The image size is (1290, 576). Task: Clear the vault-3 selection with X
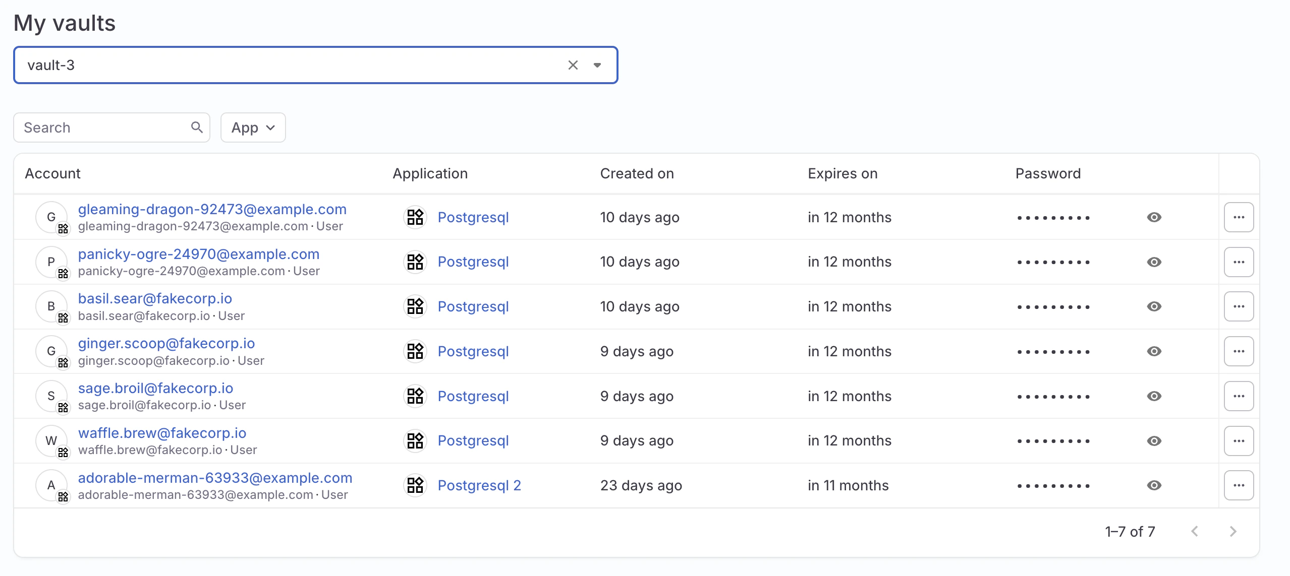click(x=573, y=65)
